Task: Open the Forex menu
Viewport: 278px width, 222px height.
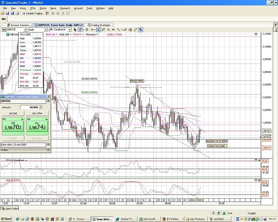Action: (23, 8)
